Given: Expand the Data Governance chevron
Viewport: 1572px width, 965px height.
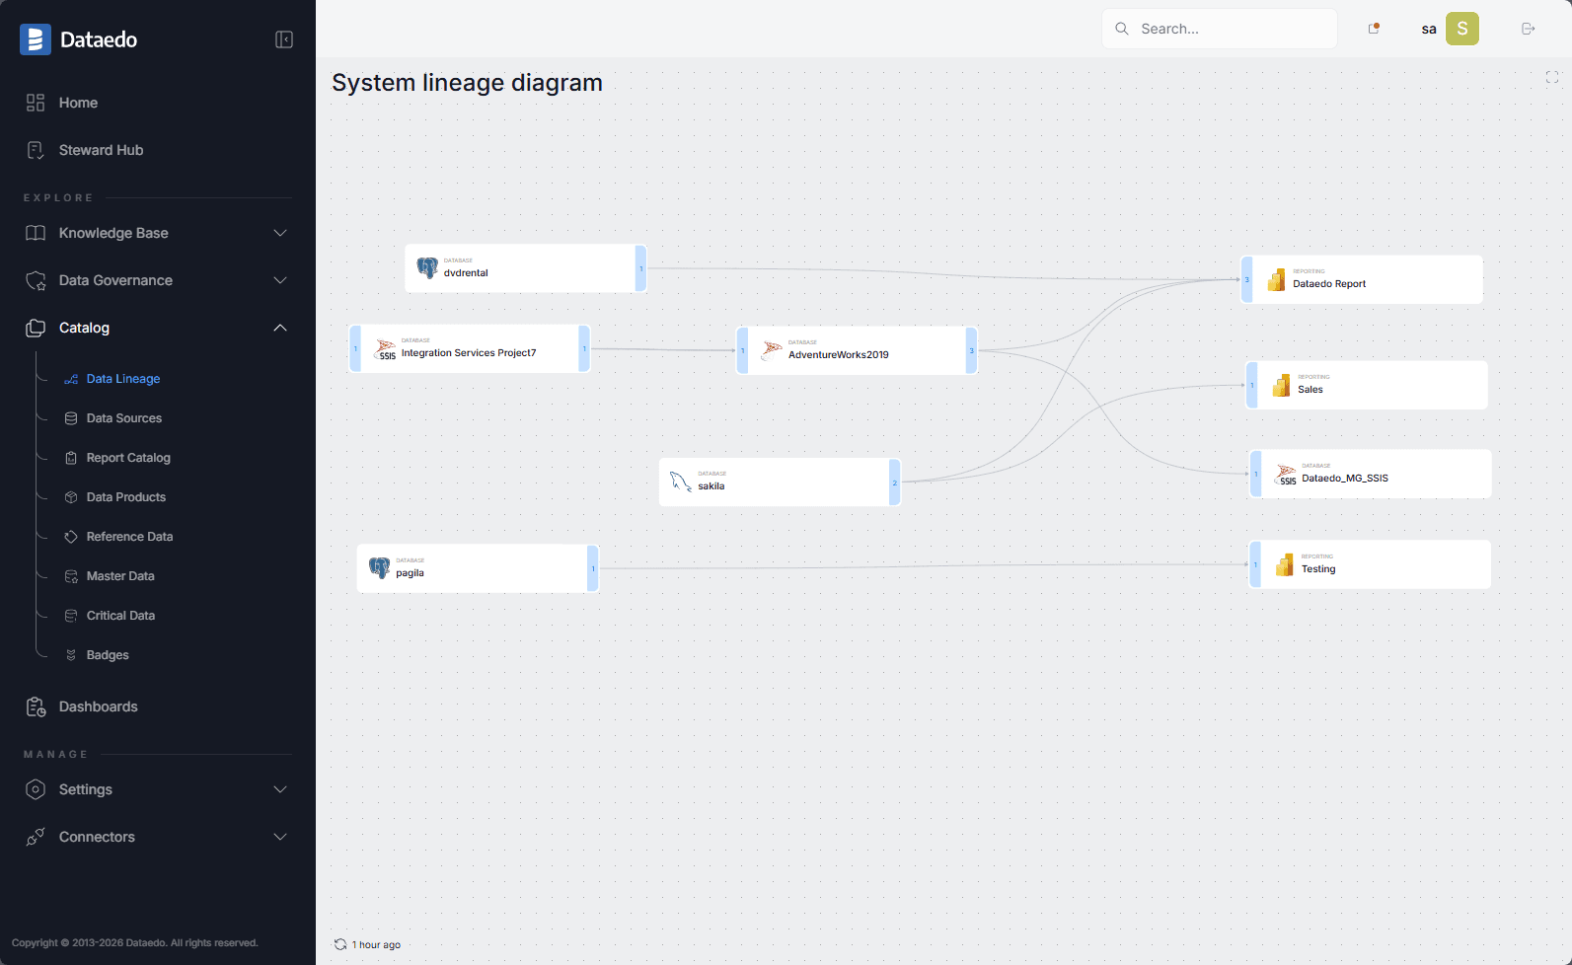Looking at the screenshot, I should click(280, 280).
